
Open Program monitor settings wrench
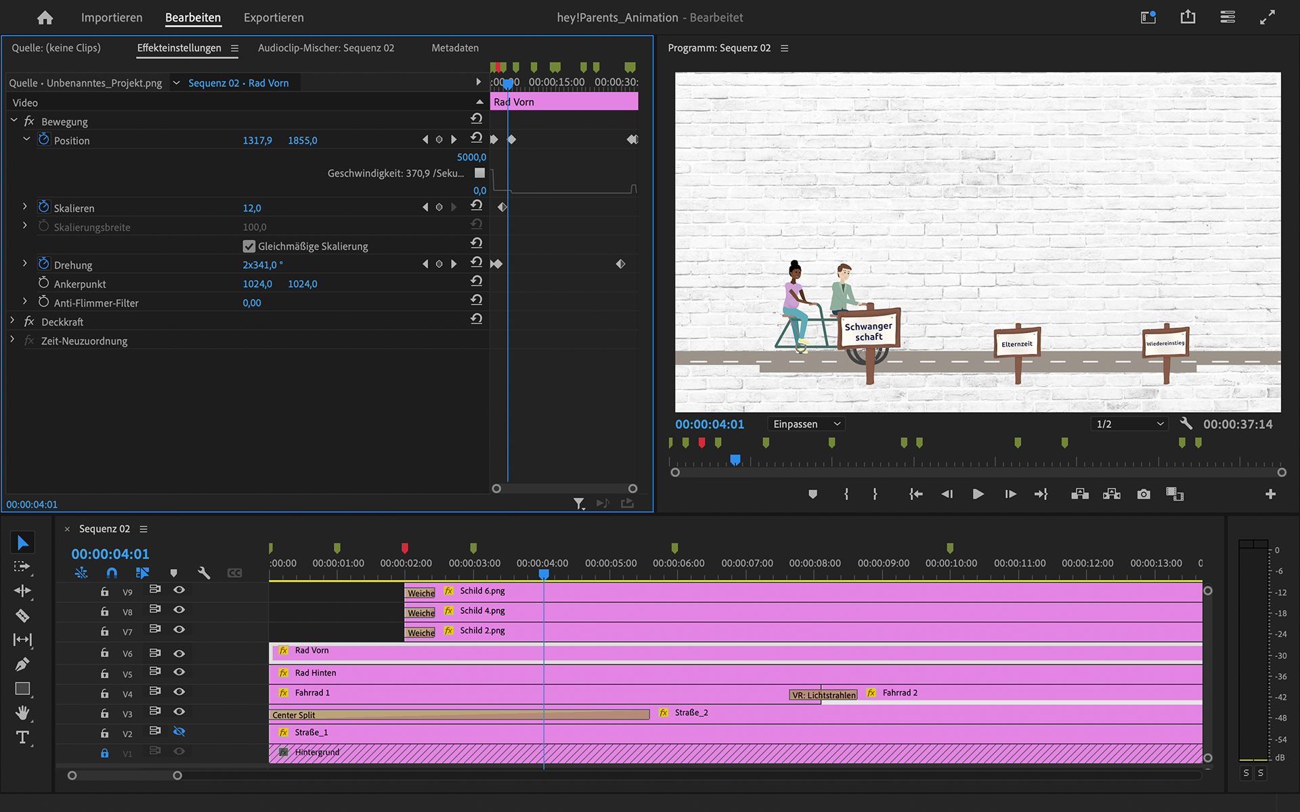(x=1186, y=424)
